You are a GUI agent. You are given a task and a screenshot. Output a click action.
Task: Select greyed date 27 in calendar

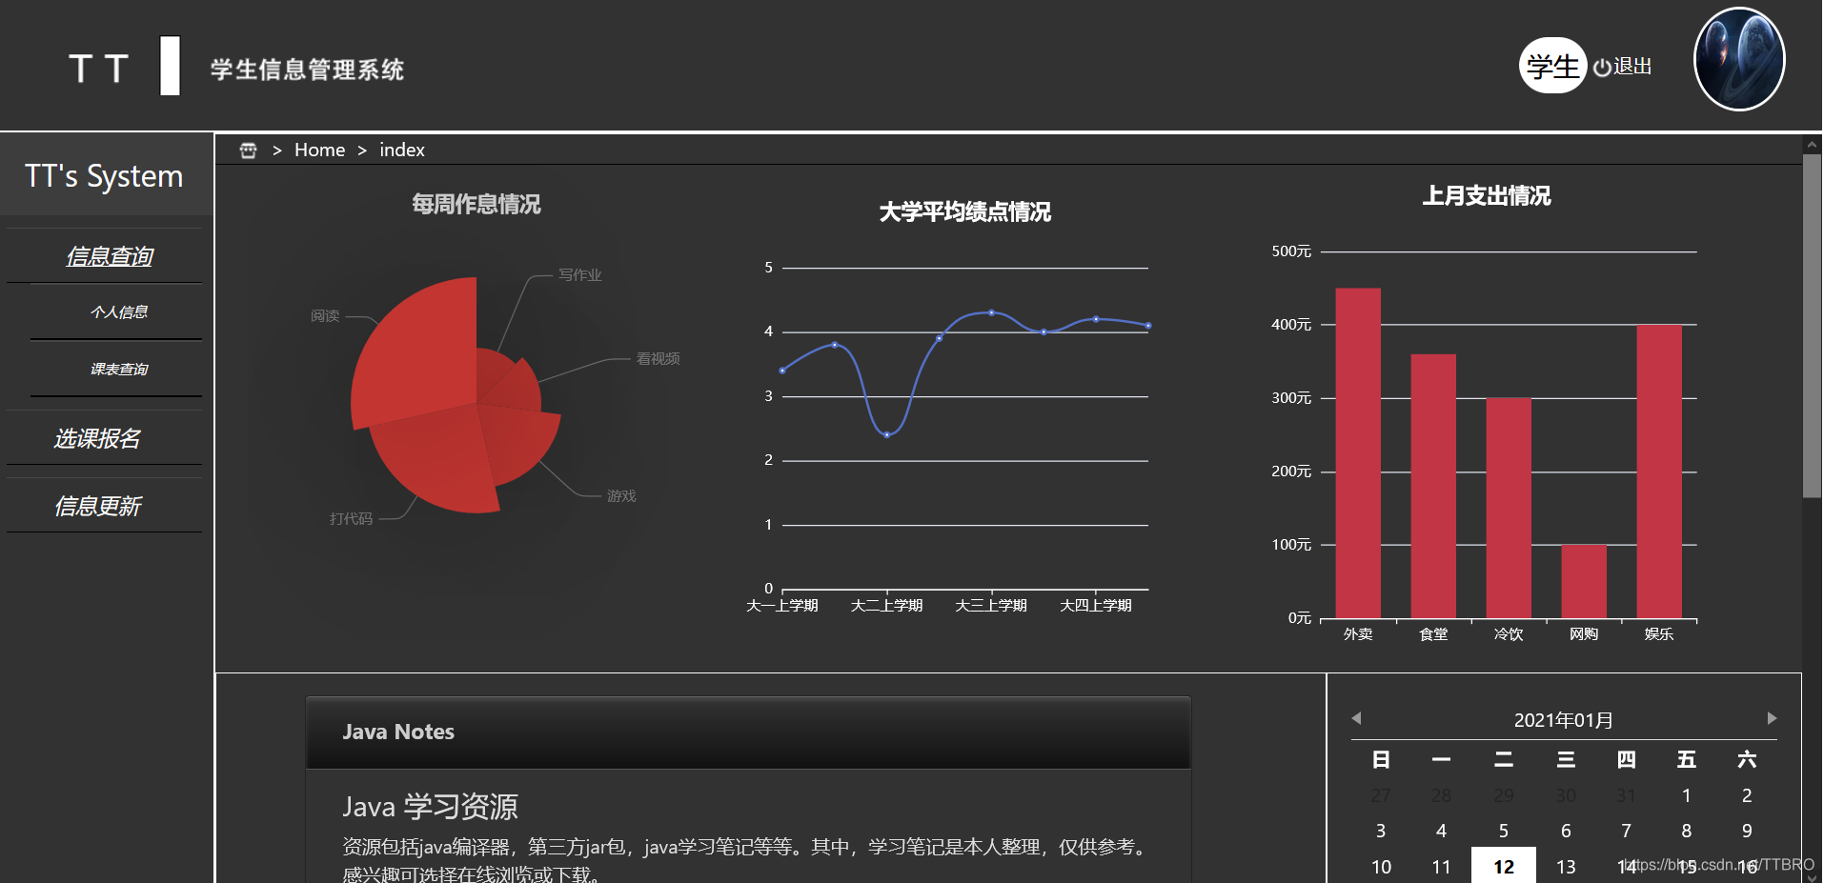click(x=1381, y=795)
